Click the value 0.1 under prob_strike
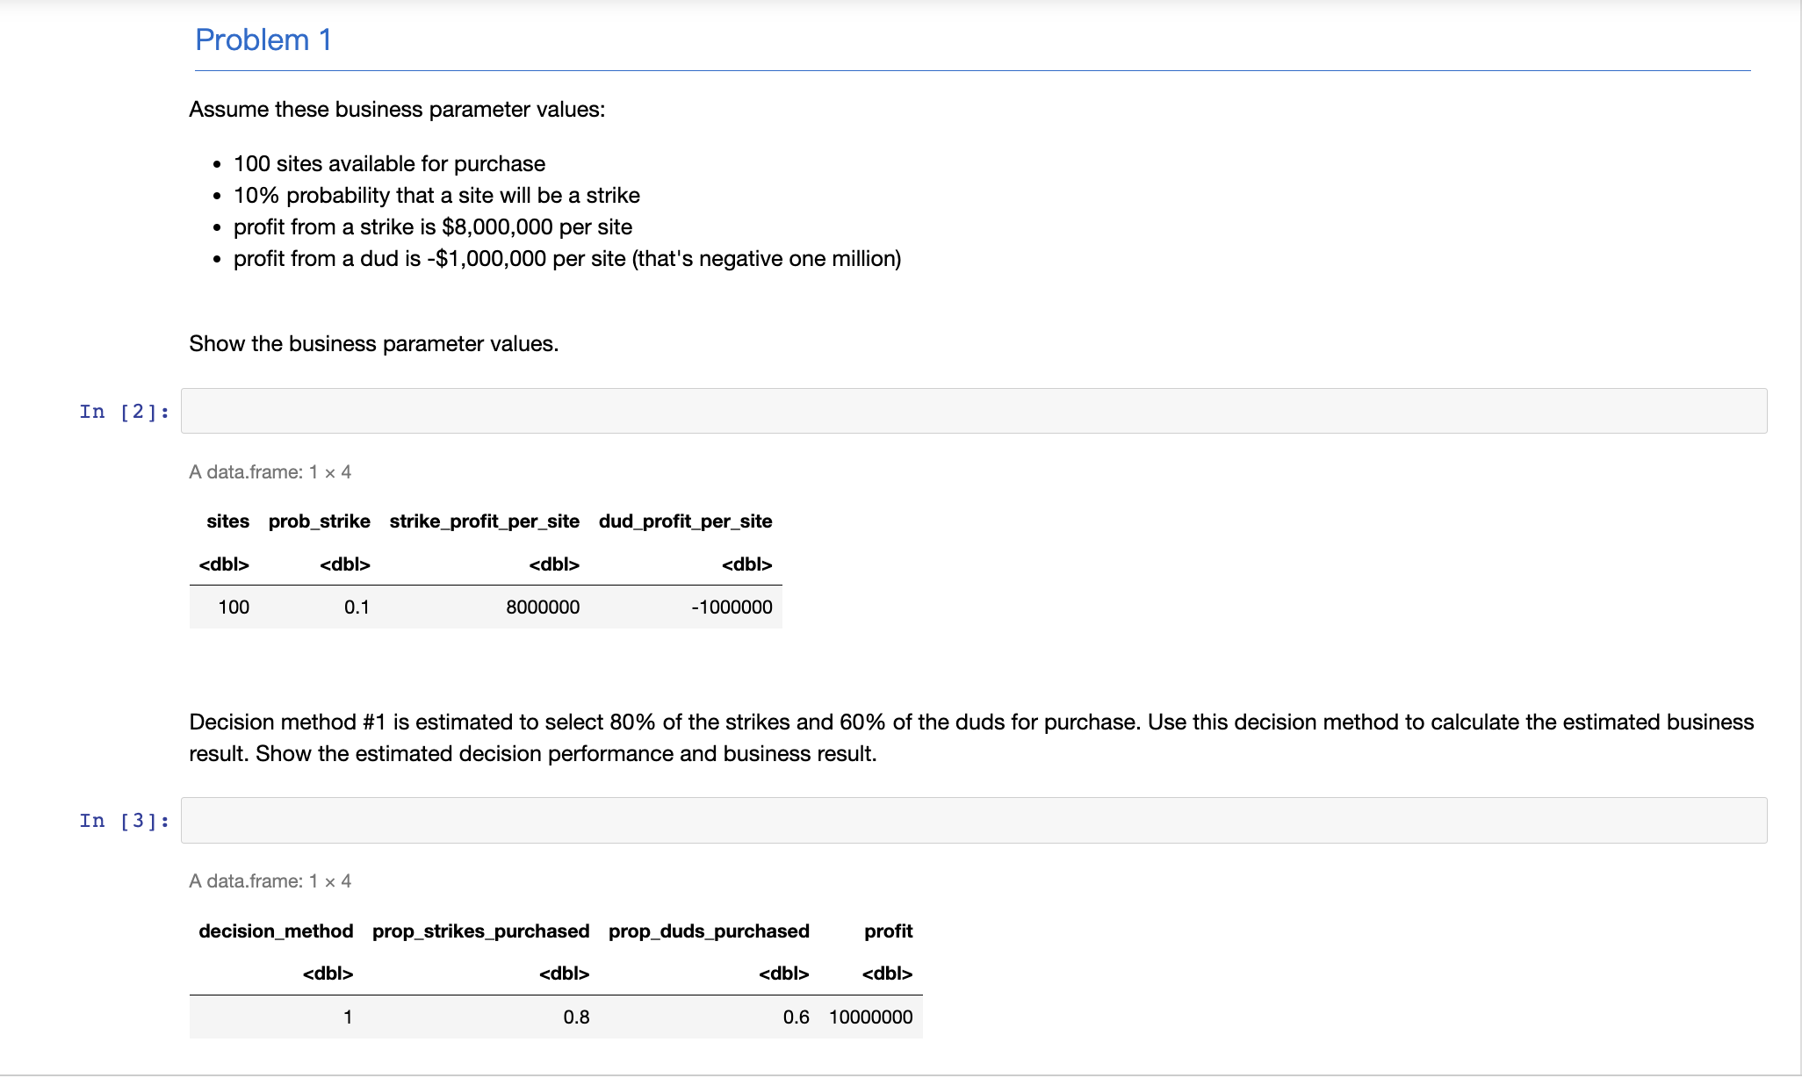 (x=357, y=607)
